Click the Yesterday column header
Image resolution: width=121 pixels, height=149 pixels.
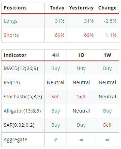81,8
